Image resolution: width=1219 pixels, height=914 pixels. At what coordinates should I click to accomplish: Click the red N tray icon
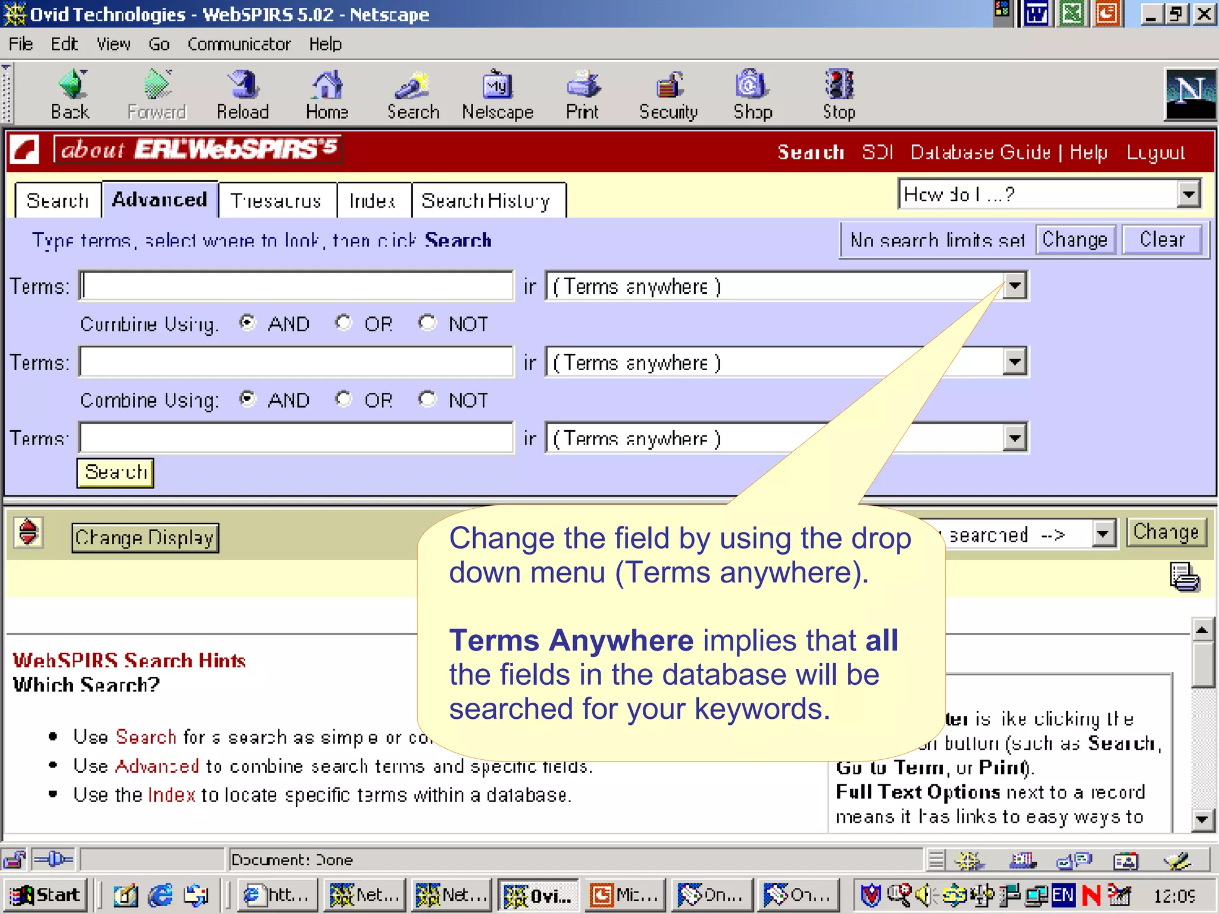1092,894
